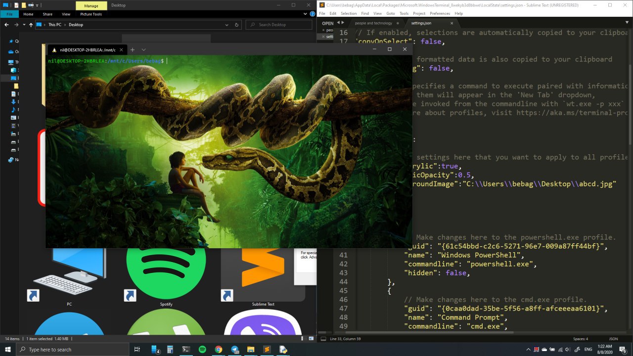
Task: Open Sublime Text Edit menu
Action: coord(333,13)
